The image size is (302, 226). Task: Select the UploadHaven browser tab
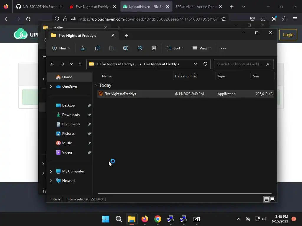pyautogui.click(x=146, y=6)
